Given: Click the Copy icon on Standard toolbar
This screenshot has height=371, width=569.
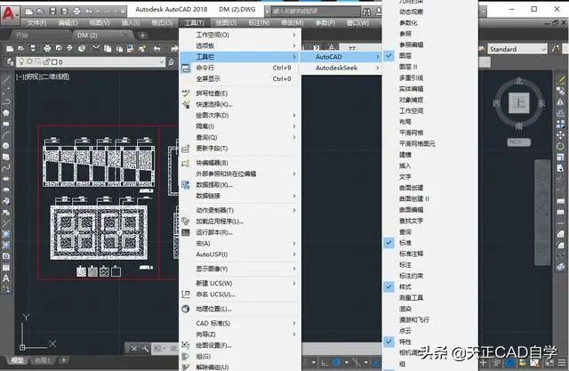Looking at the screenshot, I should coord(108,48).
